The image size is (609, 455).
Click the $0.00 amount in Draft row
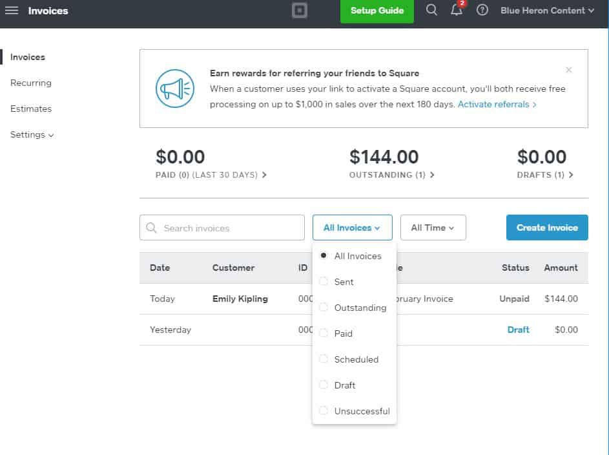pos(566,330)
